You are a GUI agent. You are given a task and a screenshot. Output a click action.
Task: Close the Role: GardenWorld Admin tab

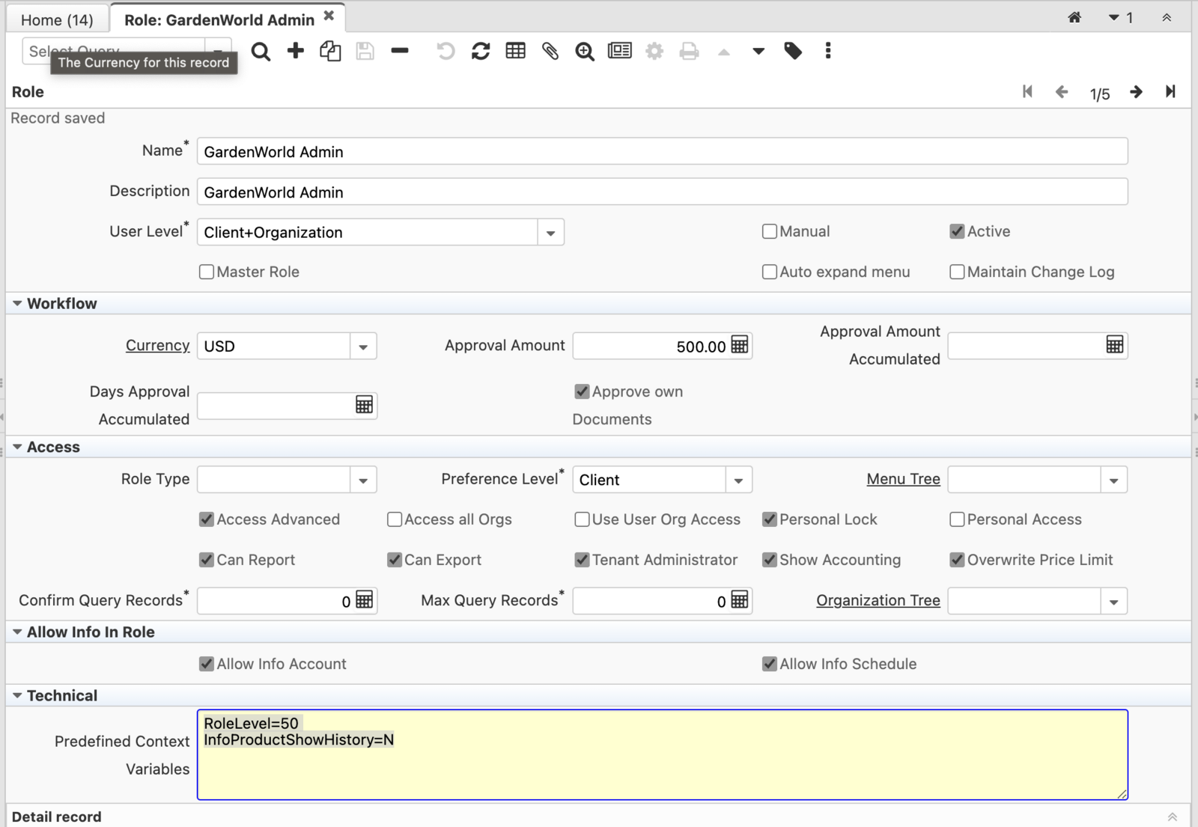pyautogui.click(x=329, y=16)
